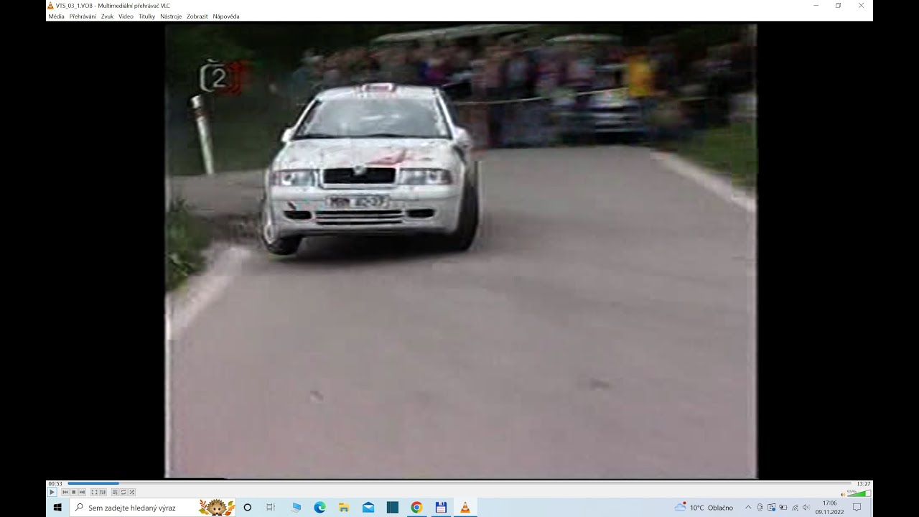Open the Nápověda menu
Image resolution: width=919 pixels, height=517 pixels.
(226, 17)
